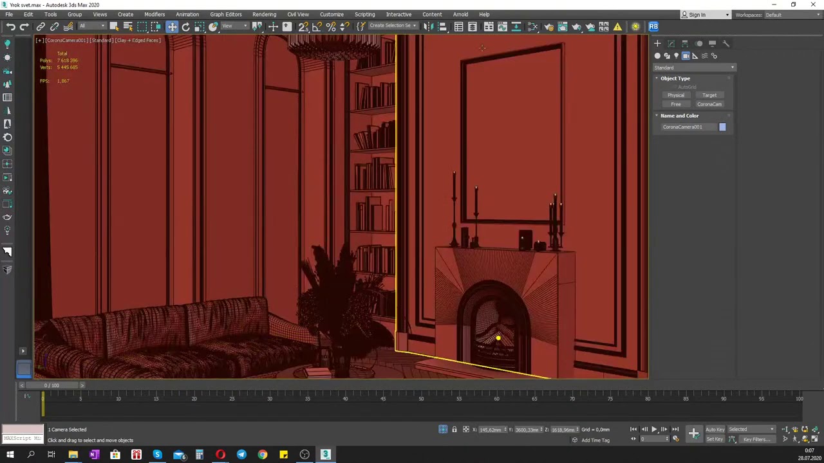Switch to the Modify panel tab
The image size is (824, 463).
click(671, 44)
